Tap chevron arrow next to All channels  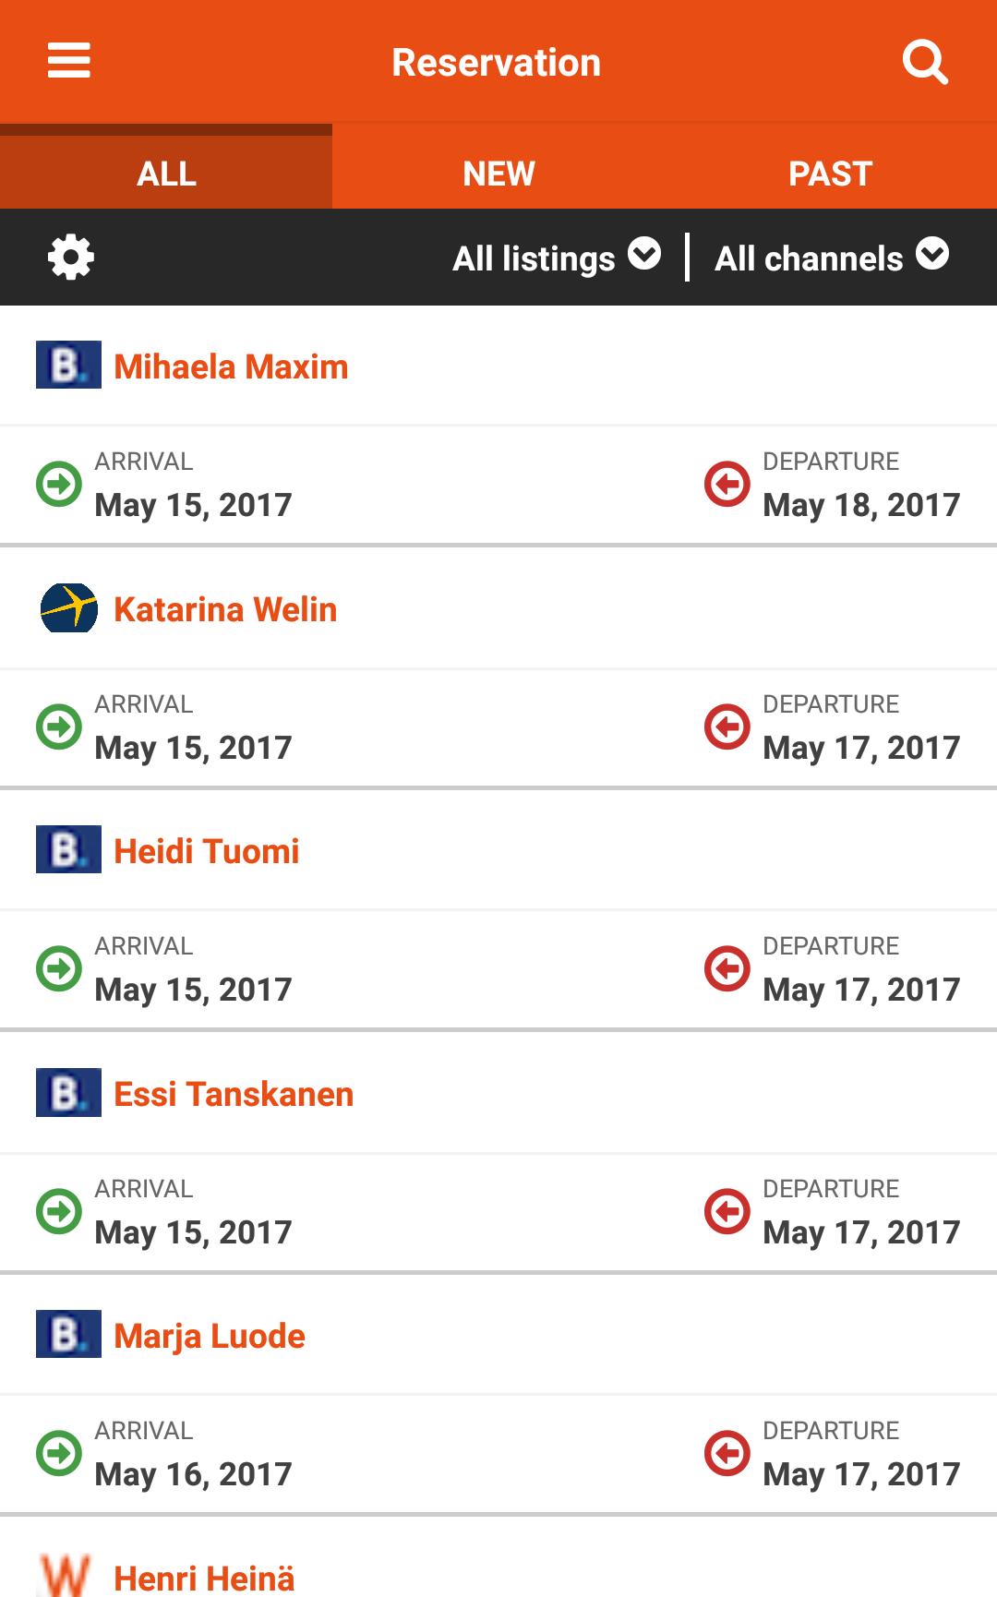(x=932, y=254)
